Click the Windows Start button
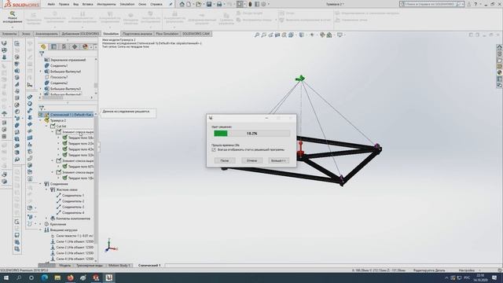The width and height of the screenshot is (503, 283). 6,277
